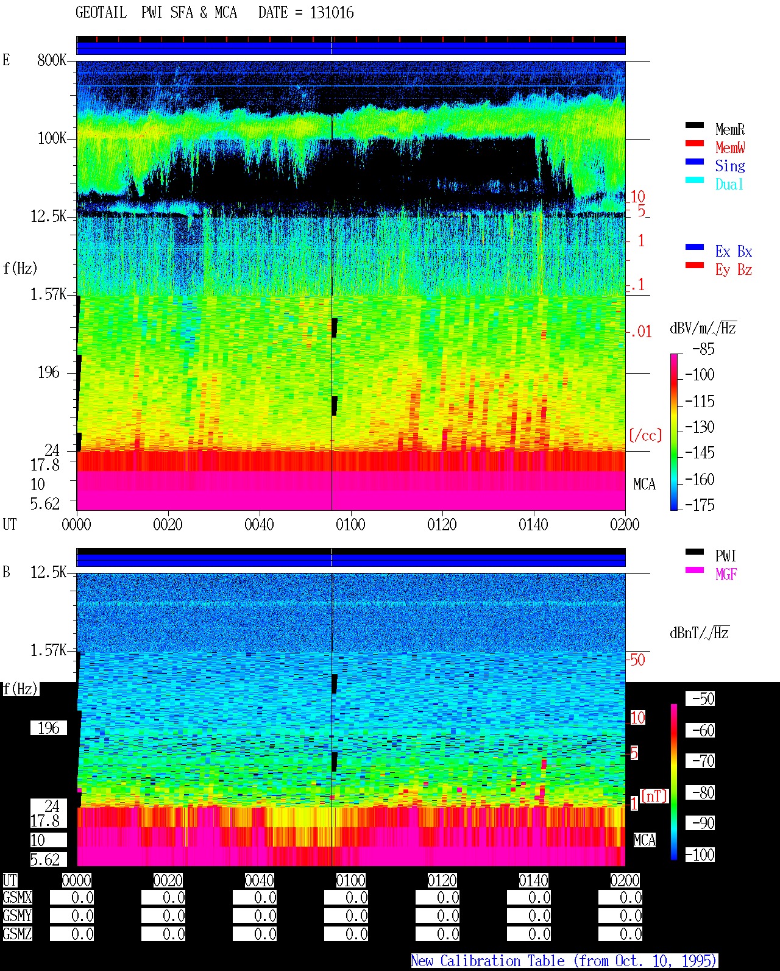Click the GSMX value under 0140
Image resolution: width=780 pixels, height=971 pixels.
529,897
